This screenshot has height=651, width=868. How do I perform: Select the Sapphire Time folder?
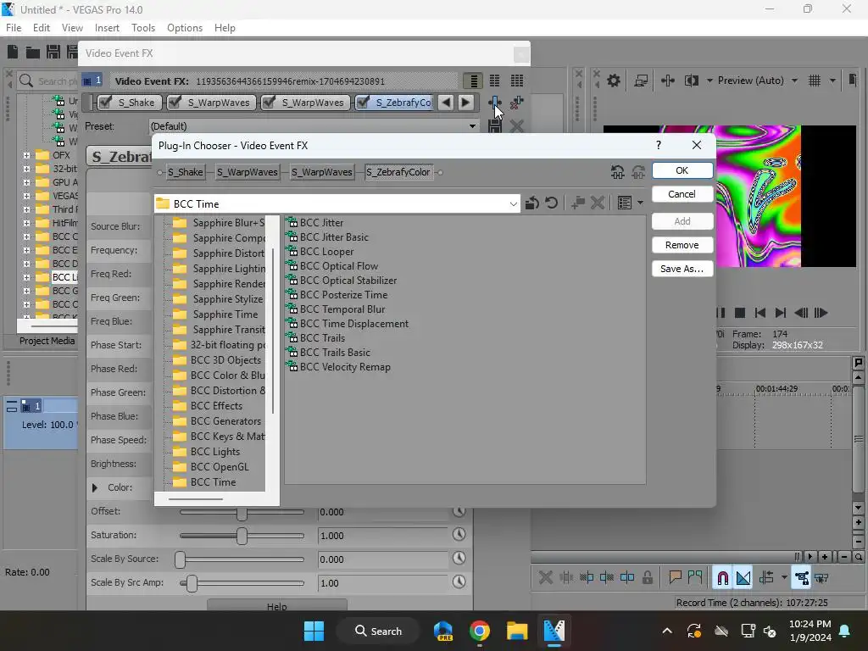[225, 314]
